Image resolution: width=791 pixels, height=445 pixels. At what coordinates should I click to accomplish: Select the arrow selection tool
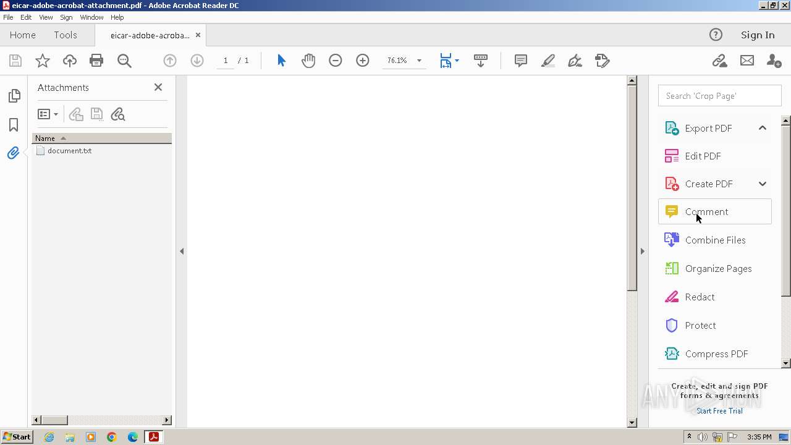point(282,61)
